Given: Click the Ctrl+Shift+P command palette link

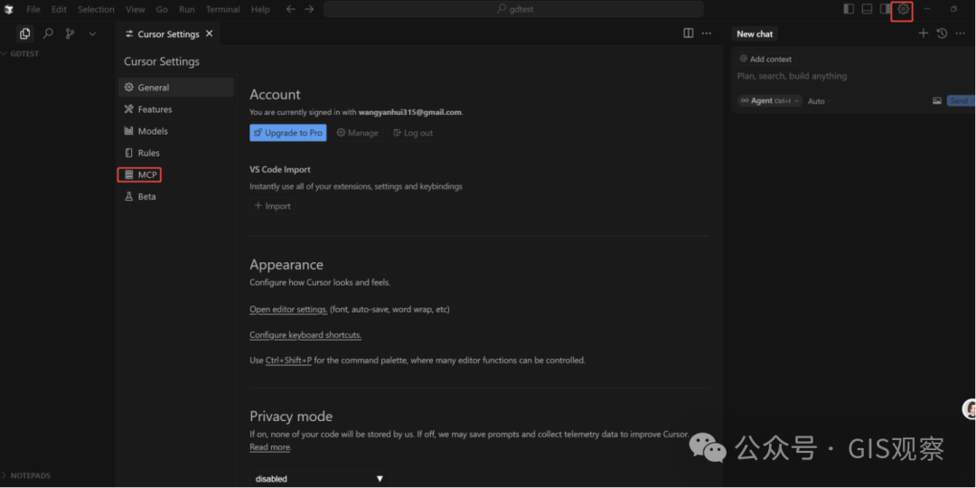Looking at the screenshot, I should pyautogui.click(x=289, y=361).
